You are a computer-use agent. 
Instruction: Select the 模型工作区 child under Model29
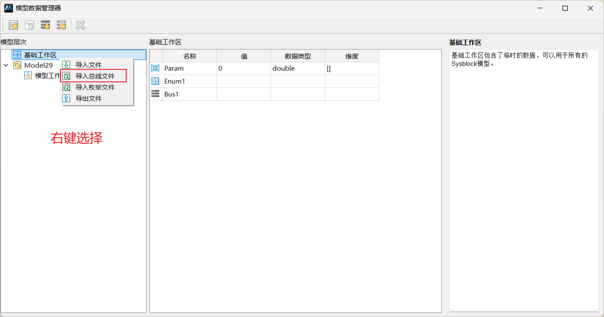42,76
